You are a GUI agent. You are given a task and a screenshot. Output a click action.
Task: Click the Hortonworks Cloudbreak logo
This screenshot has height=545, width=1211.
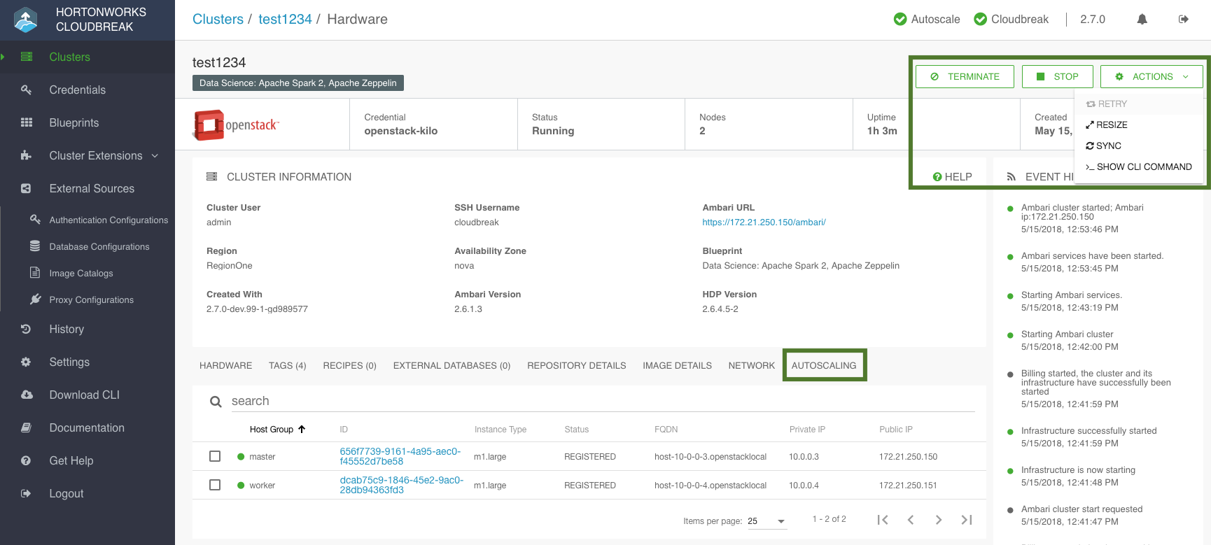26,20
